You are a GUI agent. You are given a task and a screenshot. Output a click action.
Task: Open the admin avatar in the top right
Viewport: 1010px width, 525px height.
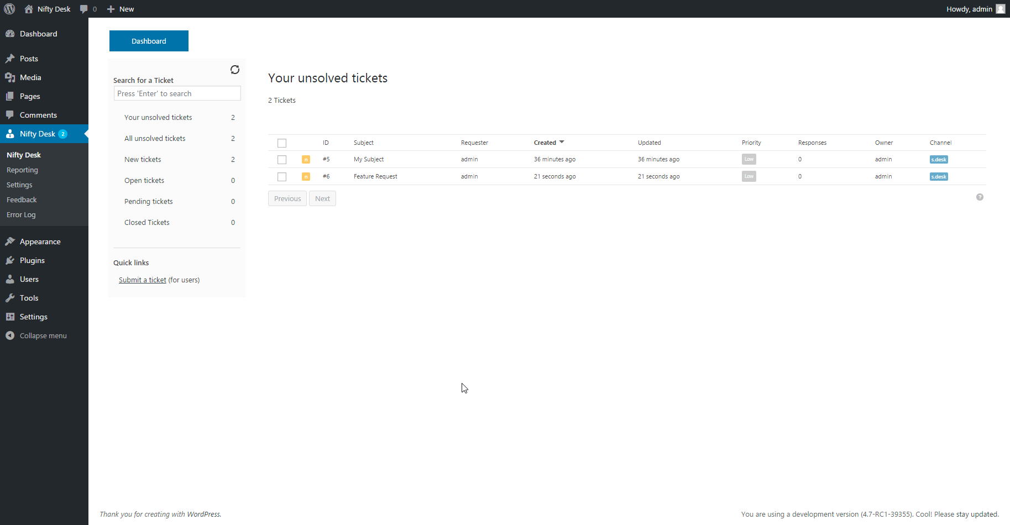click(1001, 9)
